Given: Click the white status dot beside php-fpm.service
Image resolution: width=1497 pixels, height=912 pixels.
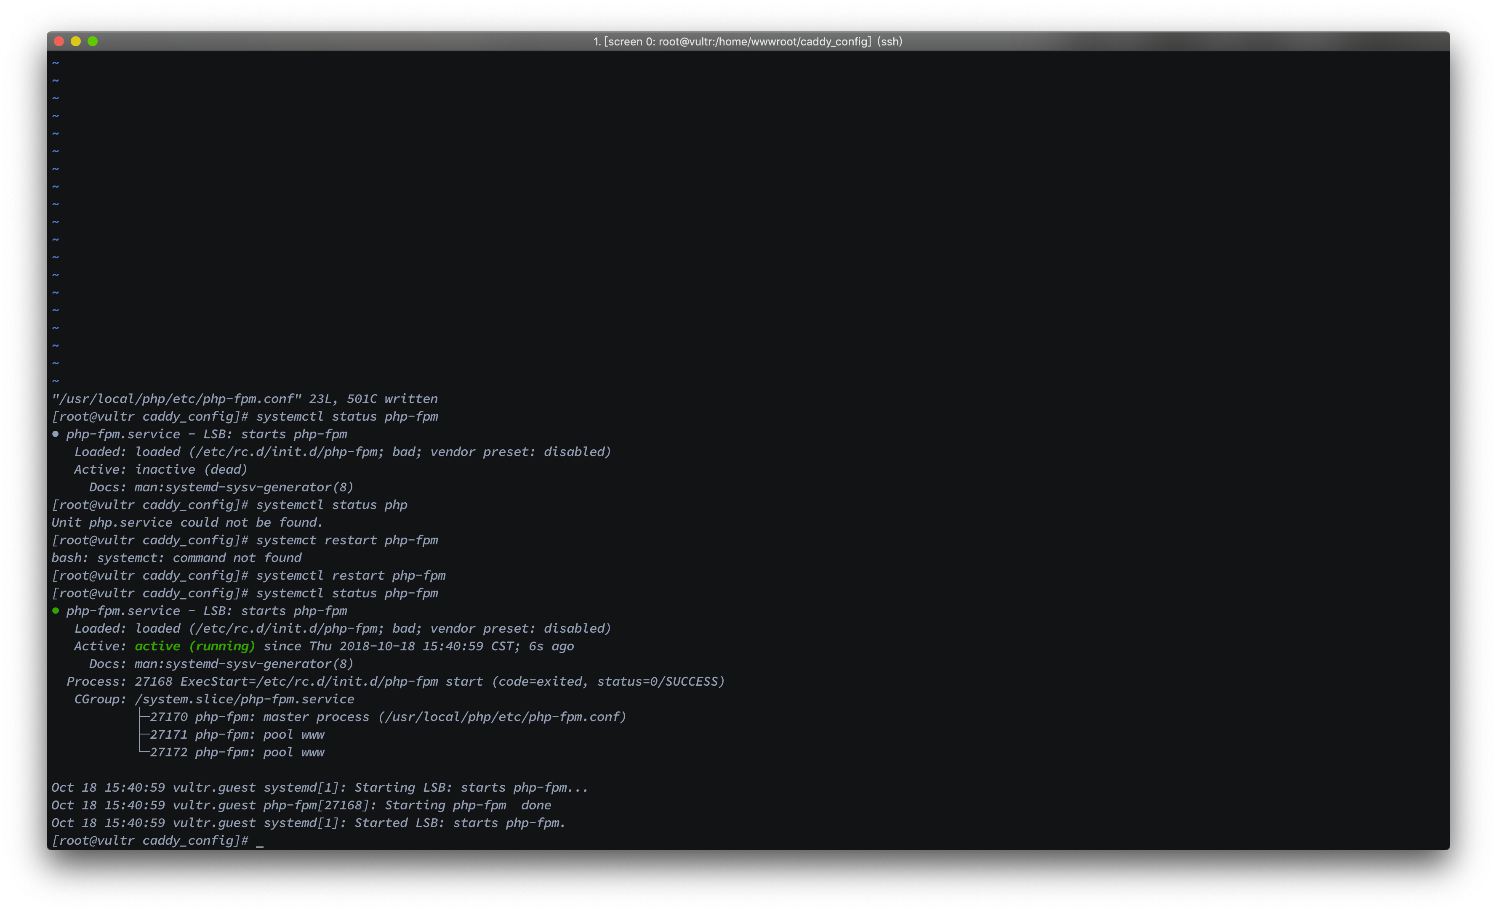Looking at the screenshot, I should [x=55, y=434].
